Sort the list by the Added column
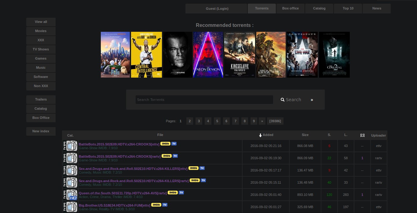Image resolution: width=417 pixels, height=213 pixels. tap(268, 135)
